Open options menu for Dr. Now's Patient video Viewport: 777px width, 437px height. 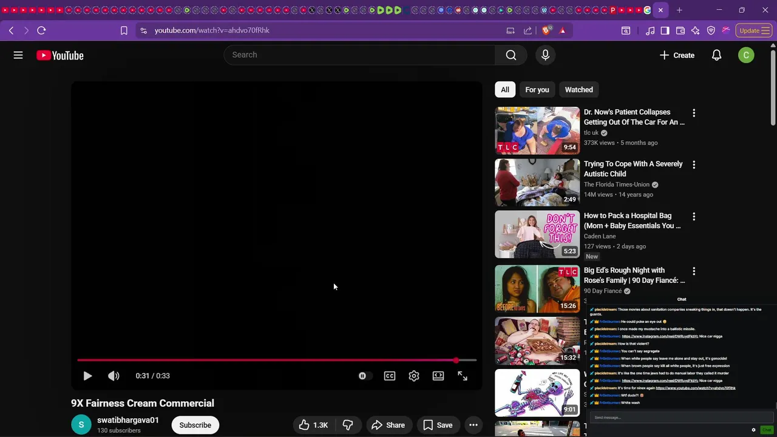(x=694, y=113)
